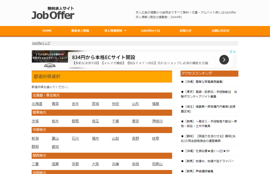The height and width of the screenshot is (174, 270).
Task: Select 福井 prefecture link
Action: (x=95, y=138)
